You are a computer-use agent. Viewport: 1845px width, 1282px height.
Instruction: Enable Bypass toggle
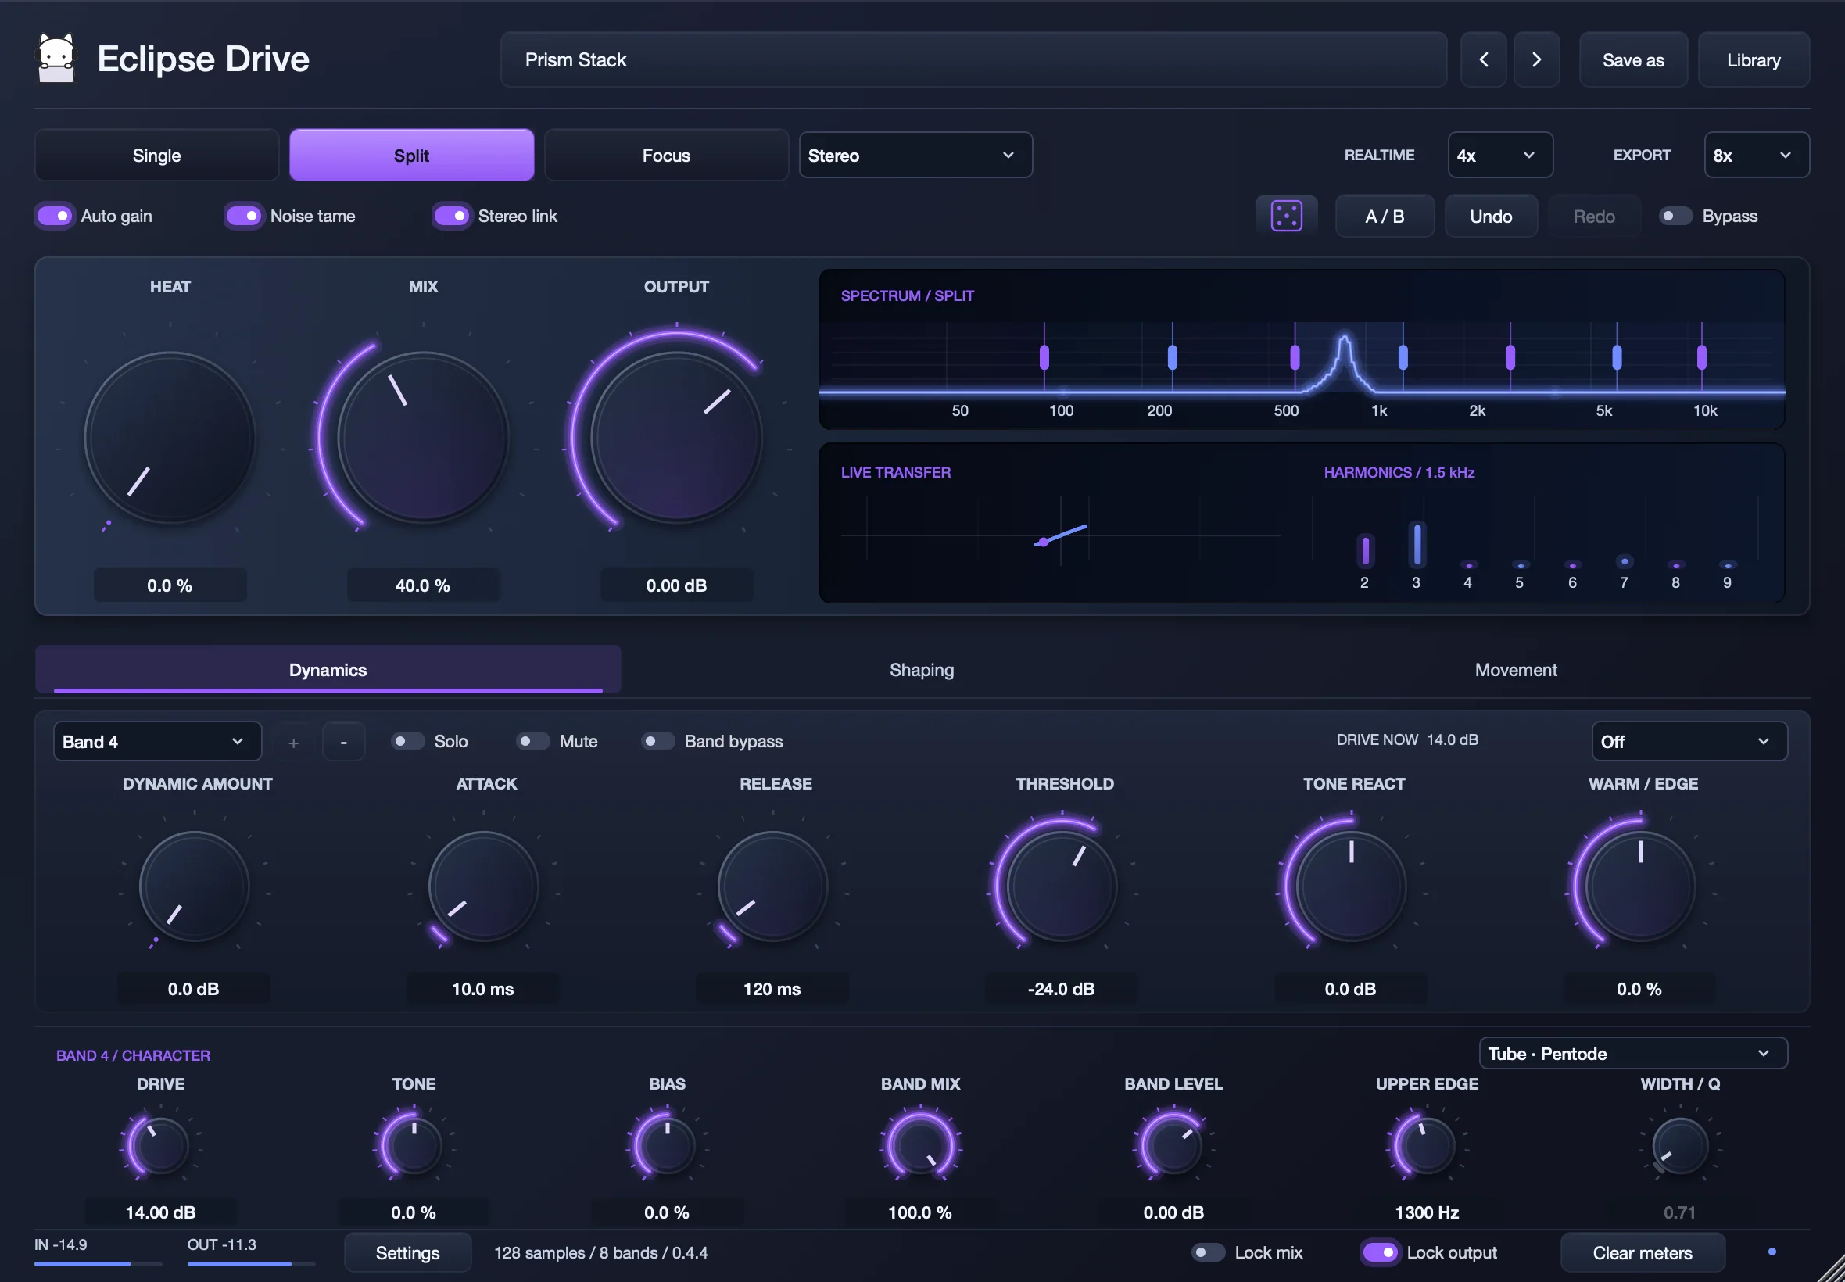coord(1675,216)
